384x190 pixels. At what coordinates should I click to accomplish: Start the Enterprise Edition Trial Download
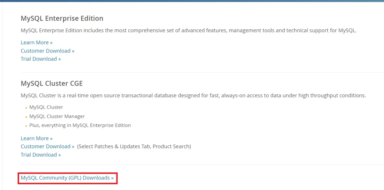click(38, 59)
